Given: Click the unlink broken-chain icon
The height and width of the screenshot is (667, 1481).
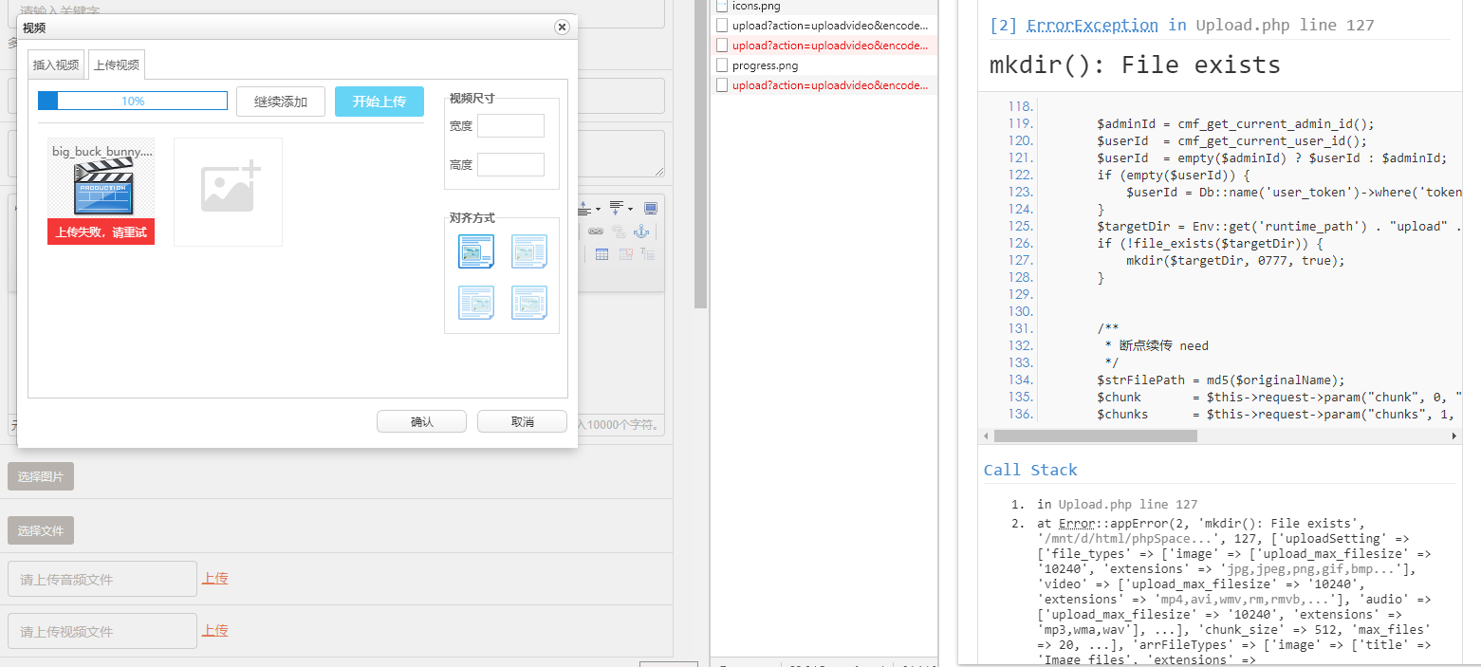Looking at the screenshot, I should coord(619,232).
